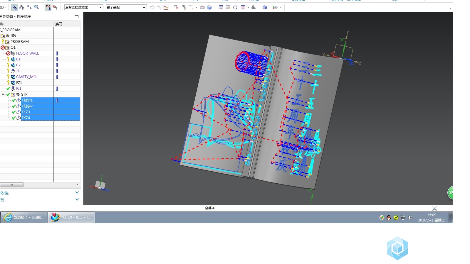
Task: Click the navigator horizontal scrollbar thumb
Action: click(x=12, y=185)
